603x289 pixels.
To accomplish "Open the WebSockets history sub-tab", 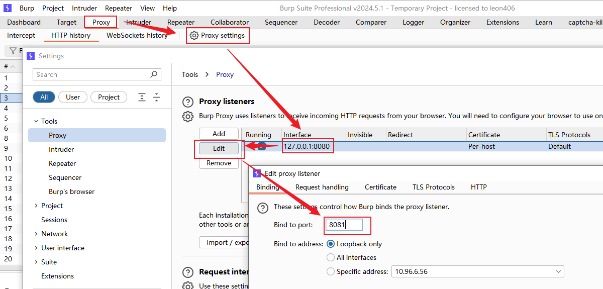I will (137, 35).
